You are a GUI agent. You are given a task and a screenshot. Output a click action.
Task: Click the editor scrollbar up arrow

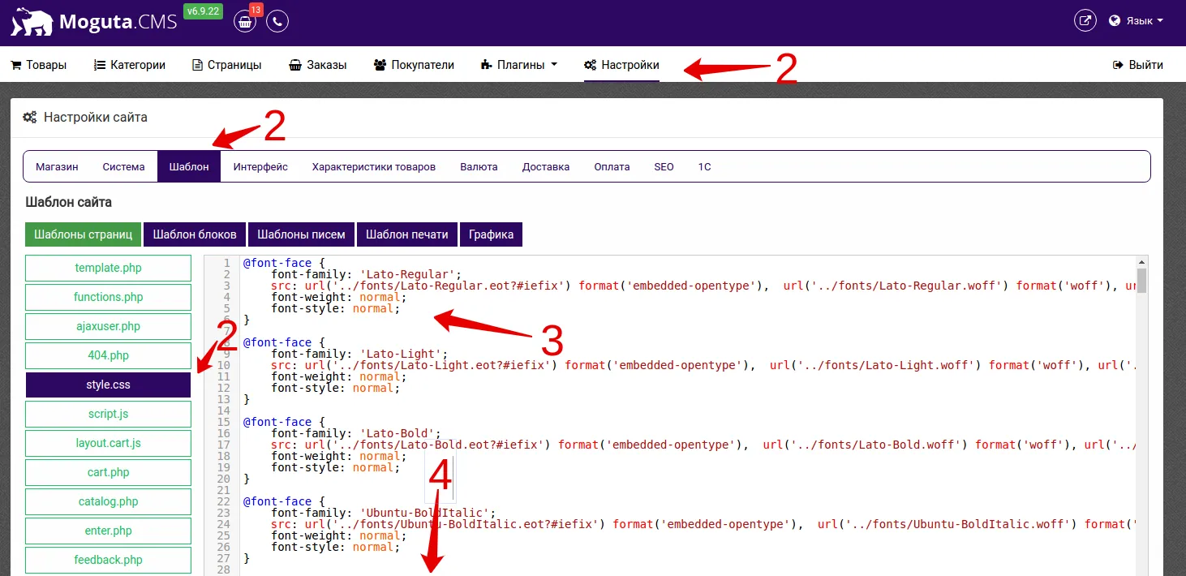click(x=1142, y=262)
